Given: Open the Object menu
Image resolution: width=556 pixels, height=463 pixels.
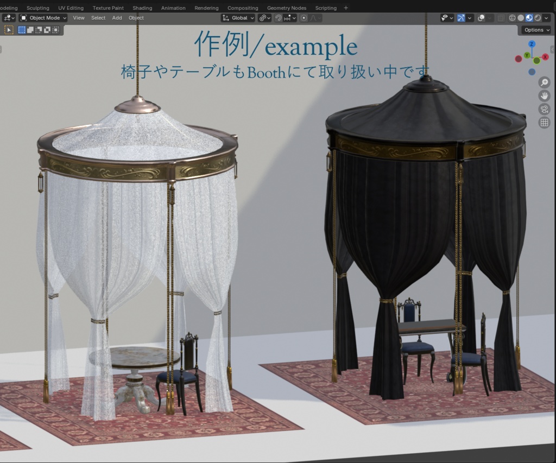Looking at the screenshot, I should click(136, 18).
